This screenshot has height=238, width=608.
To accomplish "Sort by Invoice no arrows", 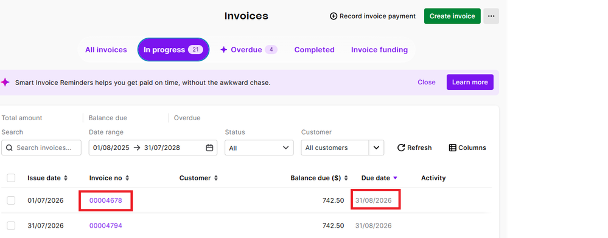I will coord(127,178).
